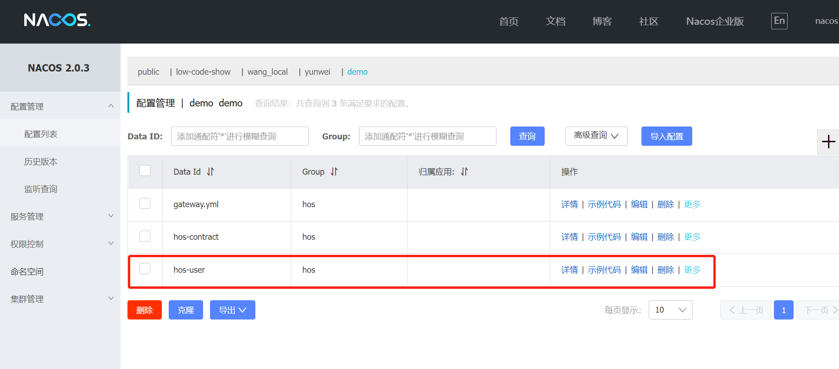The image size is (839, 369).
Task: Open 博客 in the top navigation
Action: [602, 21]
